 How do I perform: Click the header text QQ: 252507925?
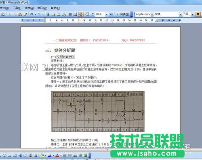tap(133, 40)
